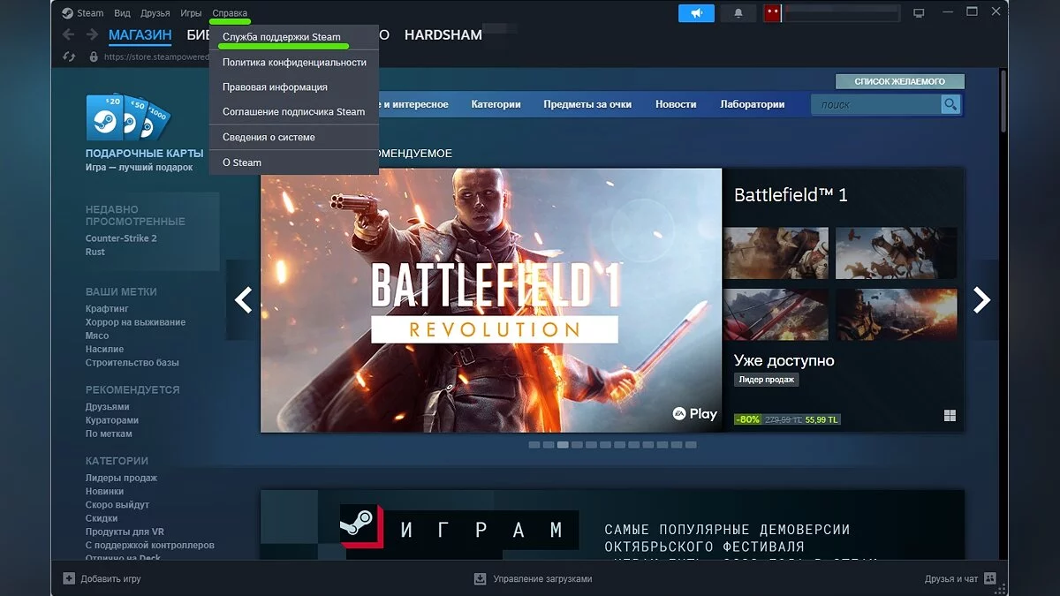1060x596 pixels.
Task: Open Friends and Chat icon in the bottom right
Action: coord(990,578)
